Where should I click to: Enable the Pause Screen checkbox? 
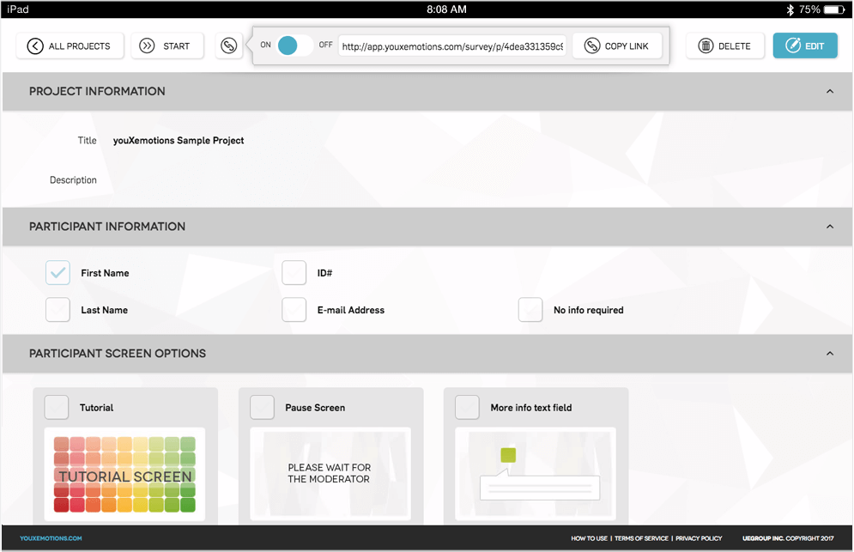coord(263,408)
